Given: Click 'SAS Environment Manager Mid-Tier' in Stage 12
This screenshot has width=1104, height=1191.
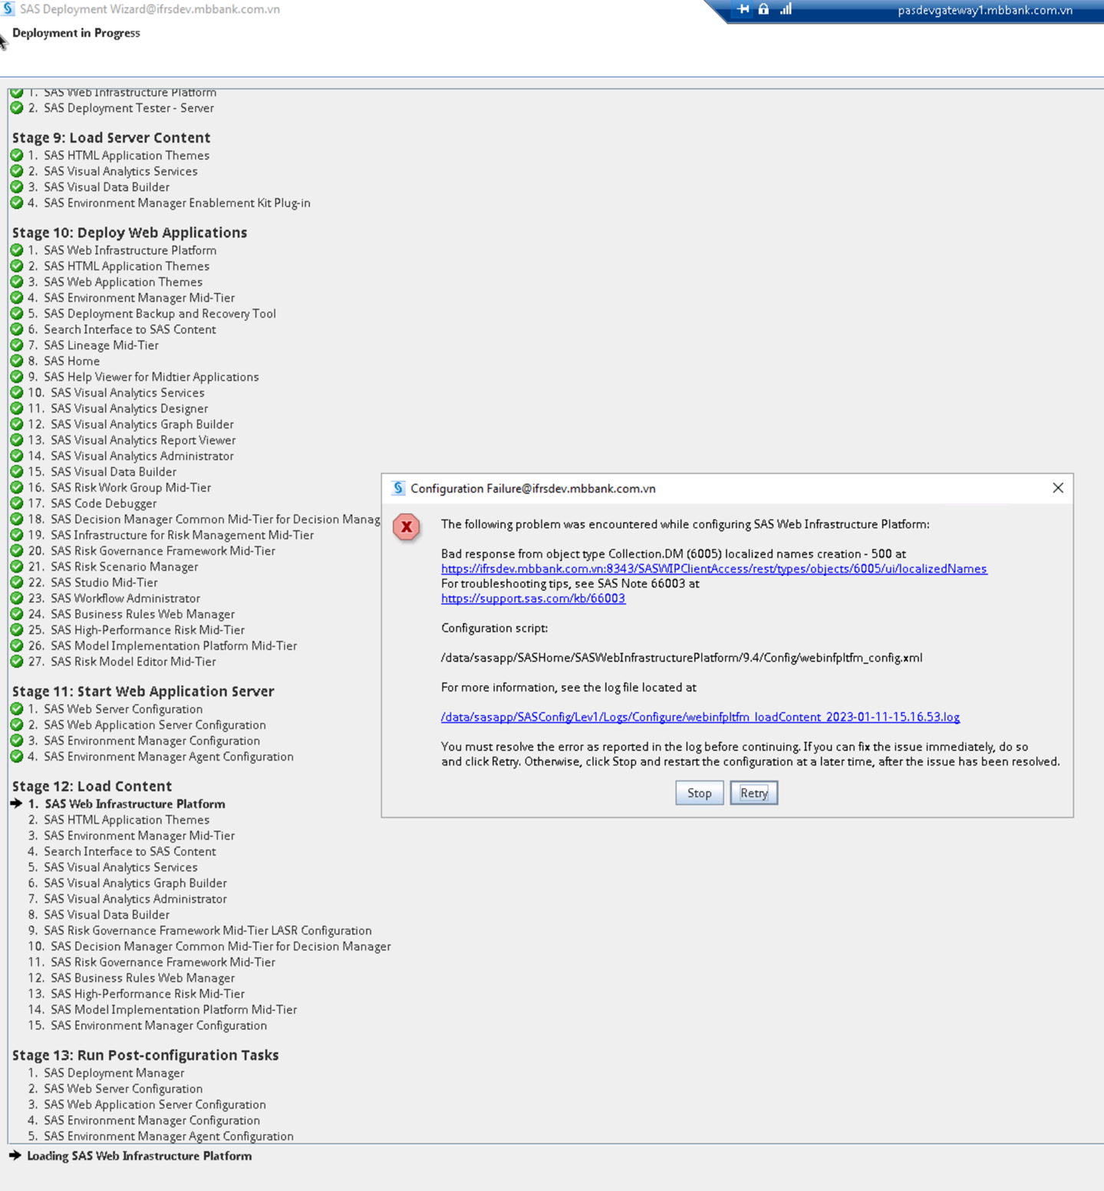Looking at the screenshot, I should [140, 836].
